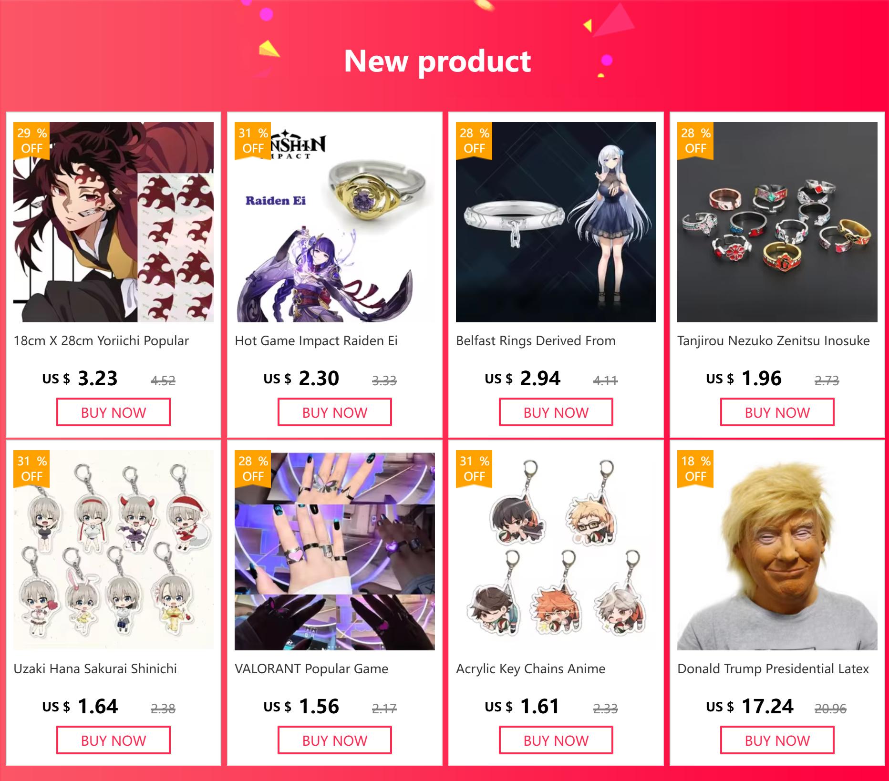The height and width of the screenshot is (781, 889).
Task: Open the '18cm X 28cm Yoriichi Popular' title
Action: point(101,341)
